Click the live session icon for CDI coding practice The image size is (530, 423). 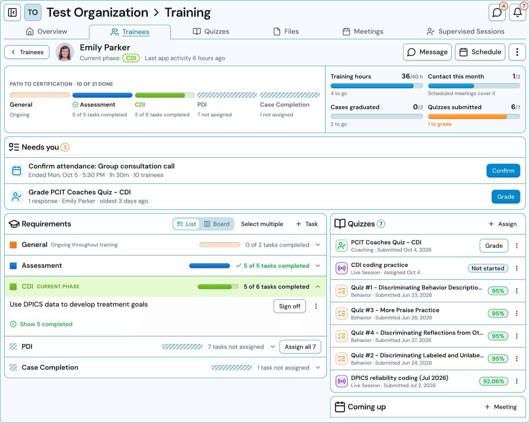click(x=342, y=268)
